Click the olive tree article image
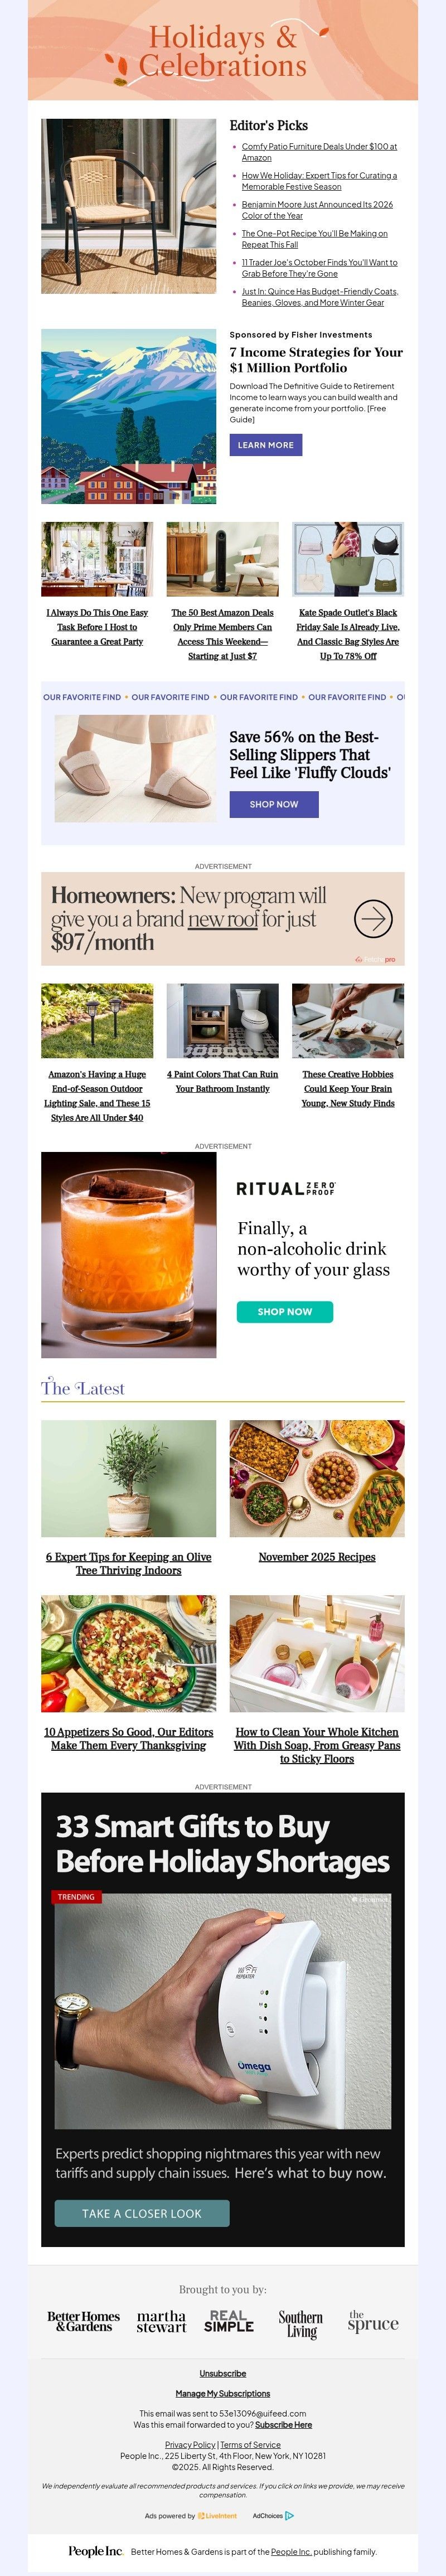 click(x=128, y=1478)
